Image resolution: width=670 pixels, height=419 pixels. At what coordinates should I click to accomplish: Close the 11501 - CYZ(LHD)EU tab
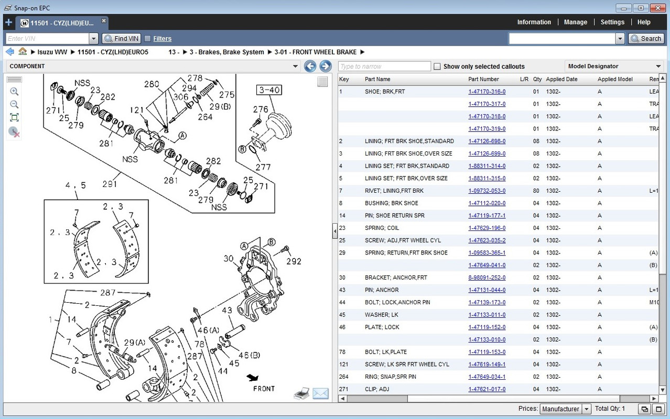coord(104,21)
